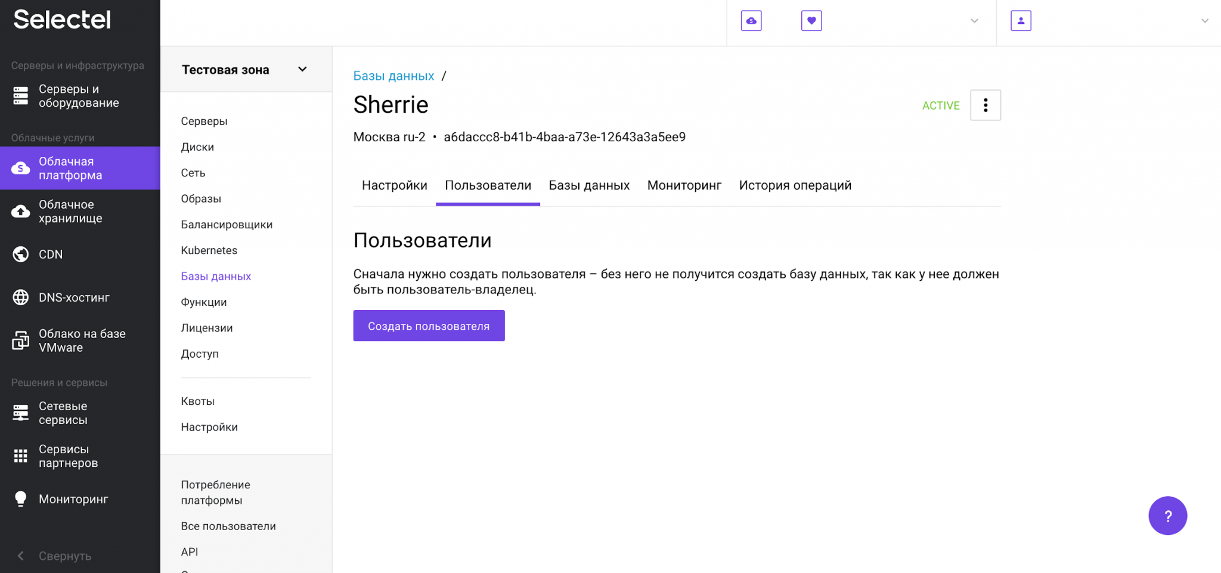This screenshot has width=1221, height=573.
Task: Expand the account dropdown chevron at far right
Action: click(1204, 21)
